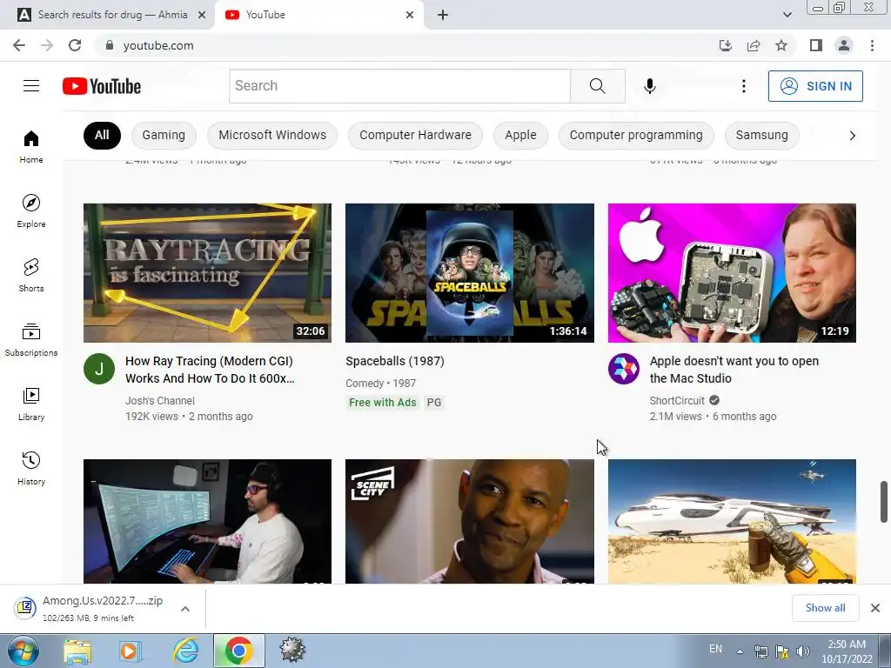Open Spaceballs movie thumbnail

pos(469,272)
